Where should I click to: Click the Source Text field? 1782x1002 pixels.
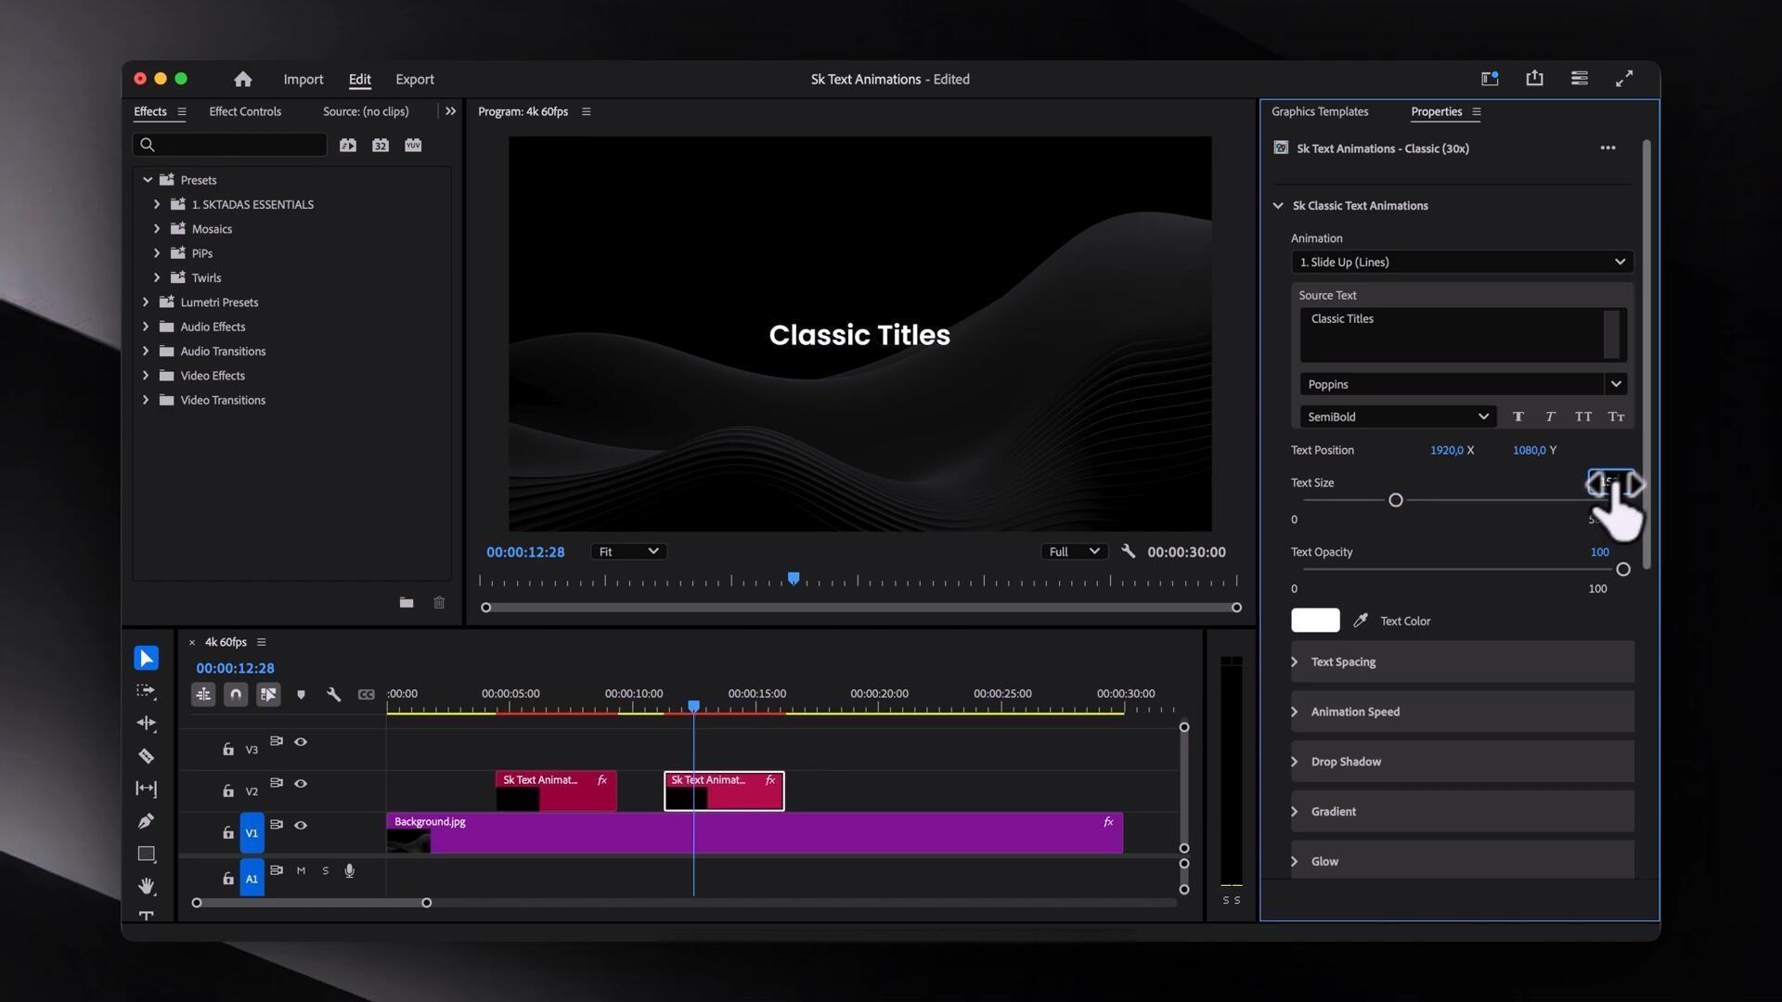1452,334
